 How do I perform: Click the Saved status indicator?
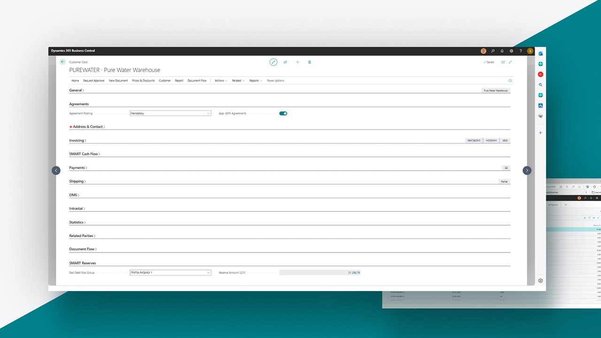point(488,62)
